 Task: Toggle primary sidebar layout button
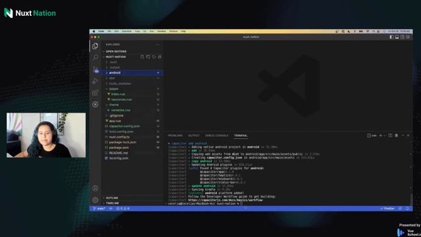click(391, 37)
